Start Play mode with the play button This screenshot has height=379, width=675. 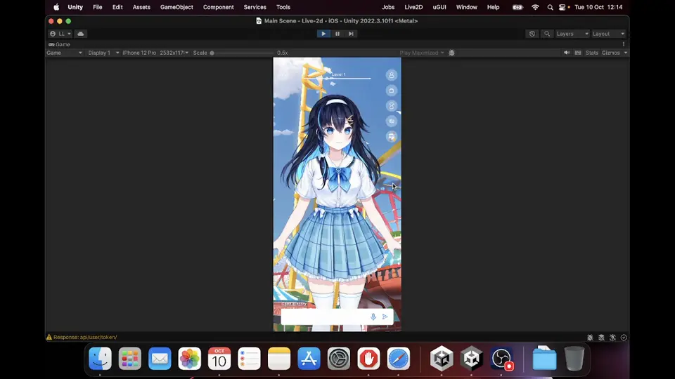(x=323, y=34)
